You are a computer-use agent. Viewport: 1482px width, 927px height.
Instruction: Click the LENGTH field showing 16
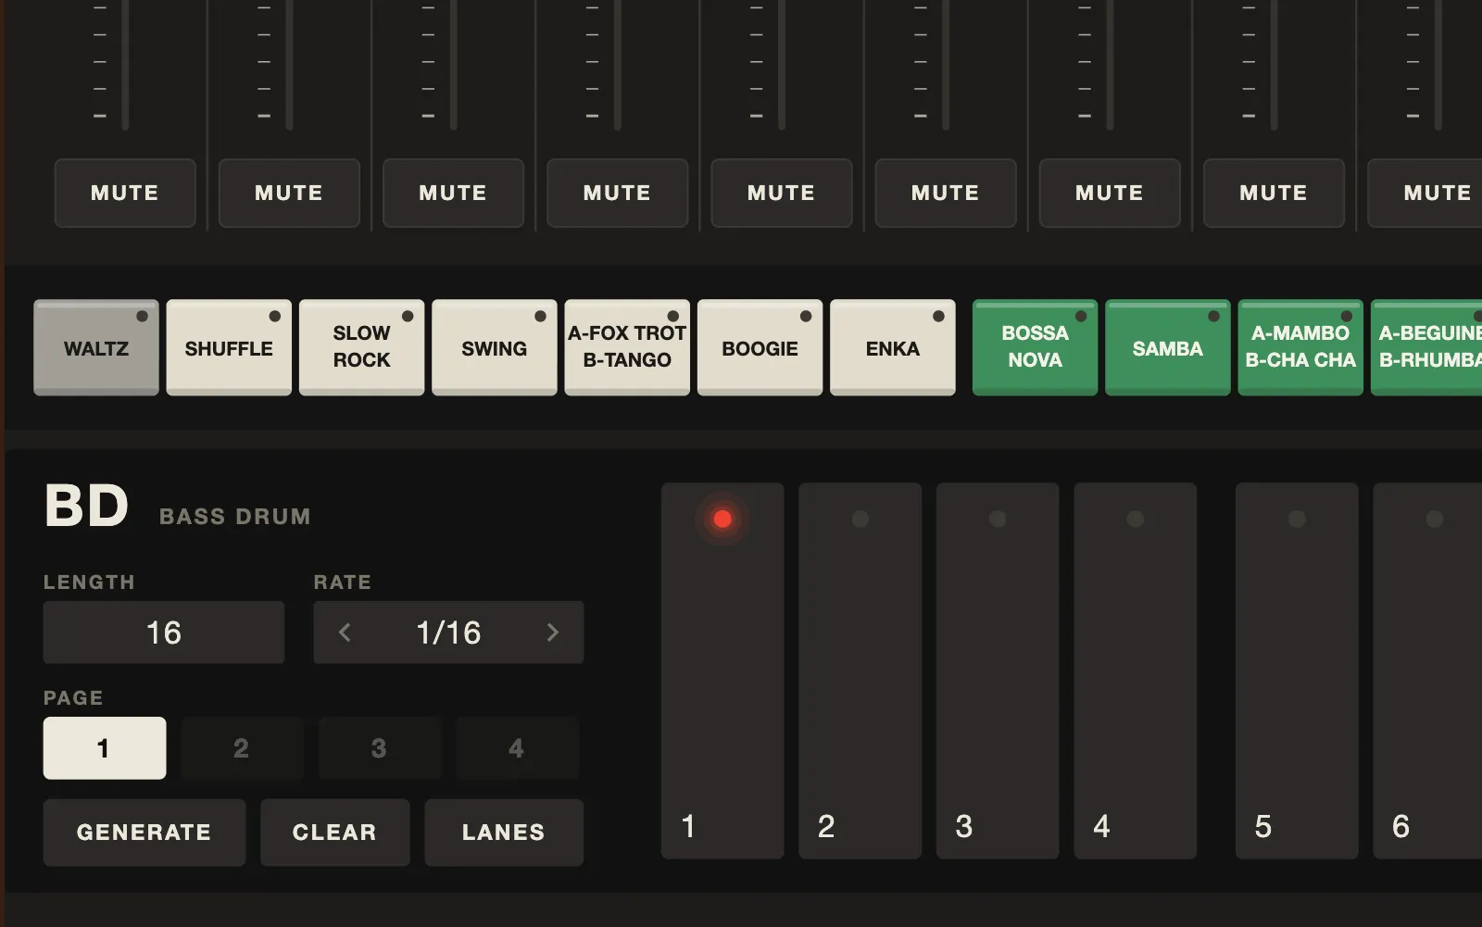(x=164, y=633)
